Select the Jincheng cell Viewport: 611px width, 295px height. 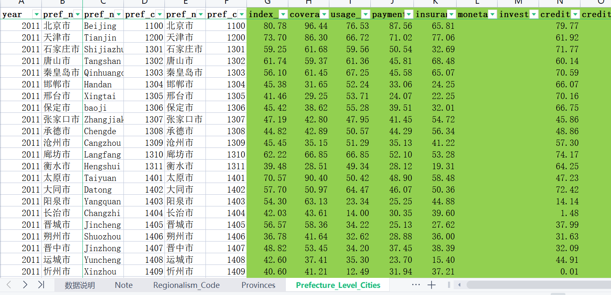pos(103,225)
